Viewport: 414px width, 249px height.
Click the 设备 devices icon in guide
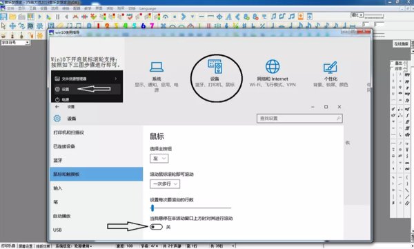(215, 66)
